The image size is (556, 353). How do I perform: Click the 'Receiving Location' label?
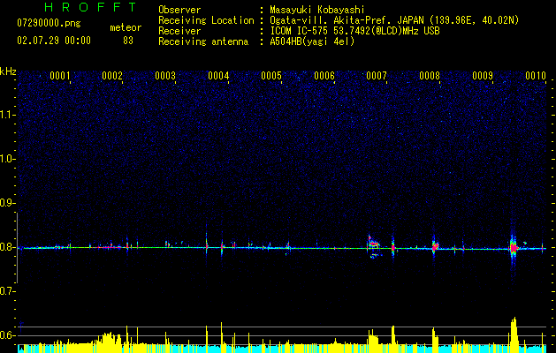point(206,20)
